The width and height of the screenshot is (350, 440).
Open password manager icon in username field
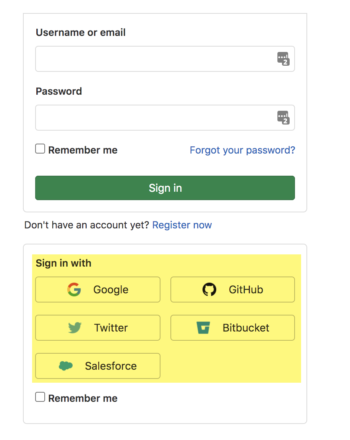pyautogui.click(x=283, y=59)
